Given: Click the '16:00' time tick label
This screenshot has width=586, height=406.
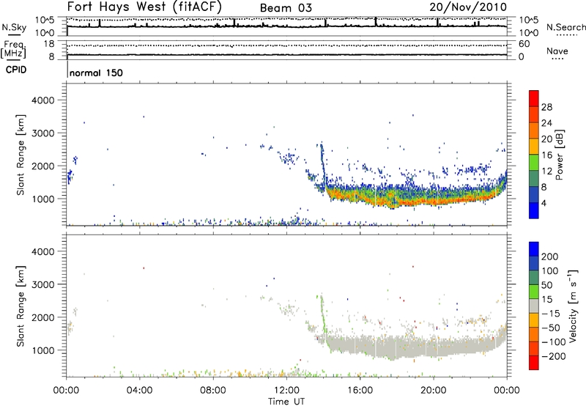Looking at the screenshot, I should tap(360, 391).
